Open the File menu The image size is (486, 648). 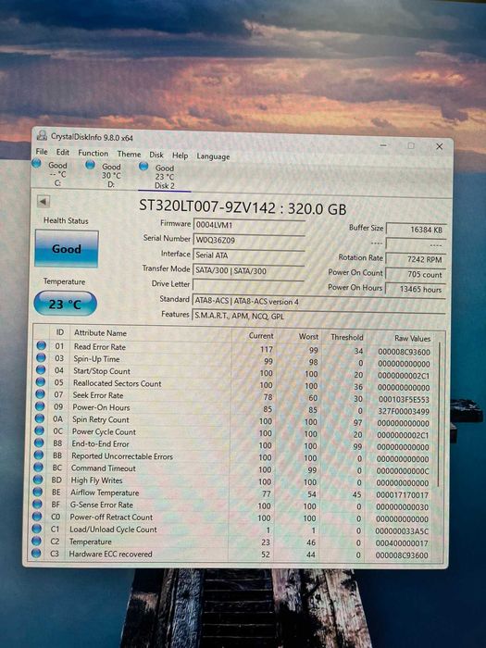(x=42, y=151)
